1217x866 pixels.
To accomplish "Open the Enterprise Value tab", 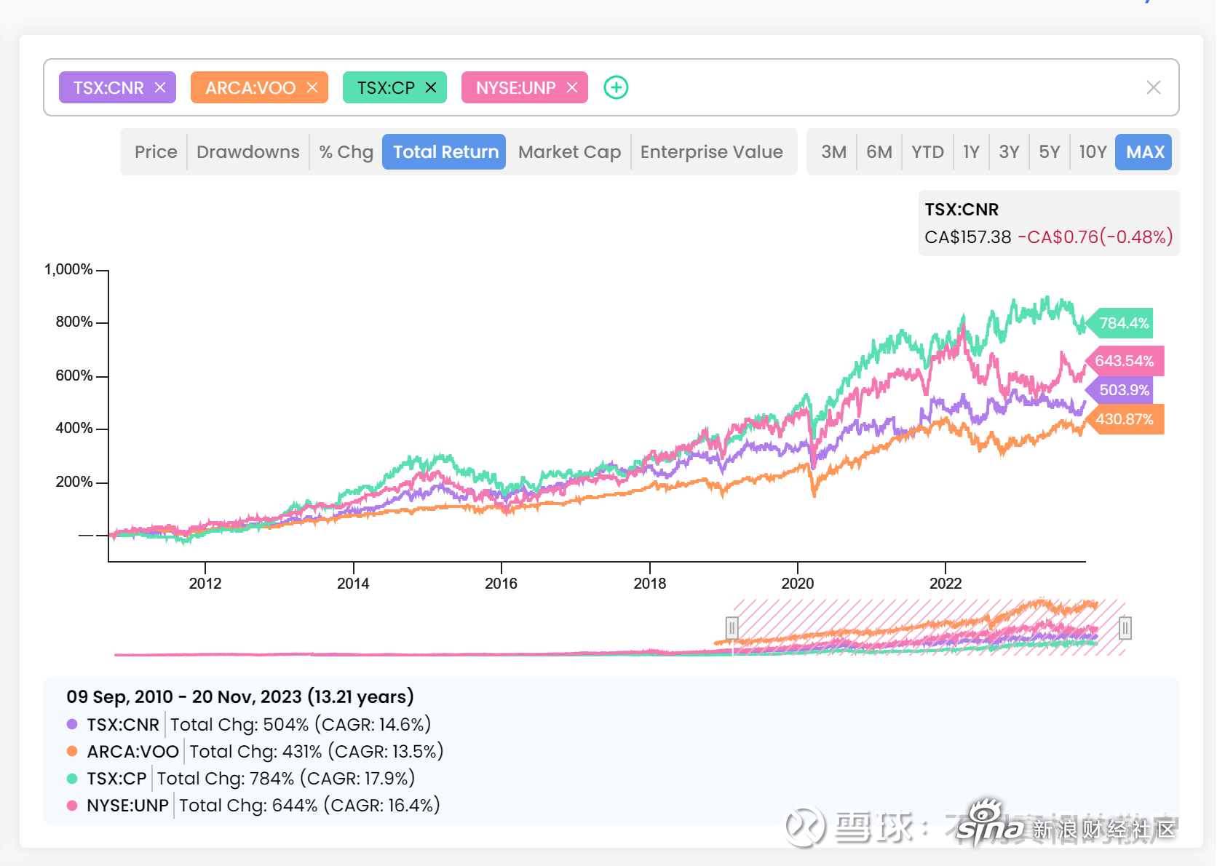I will tap(711, 152).
